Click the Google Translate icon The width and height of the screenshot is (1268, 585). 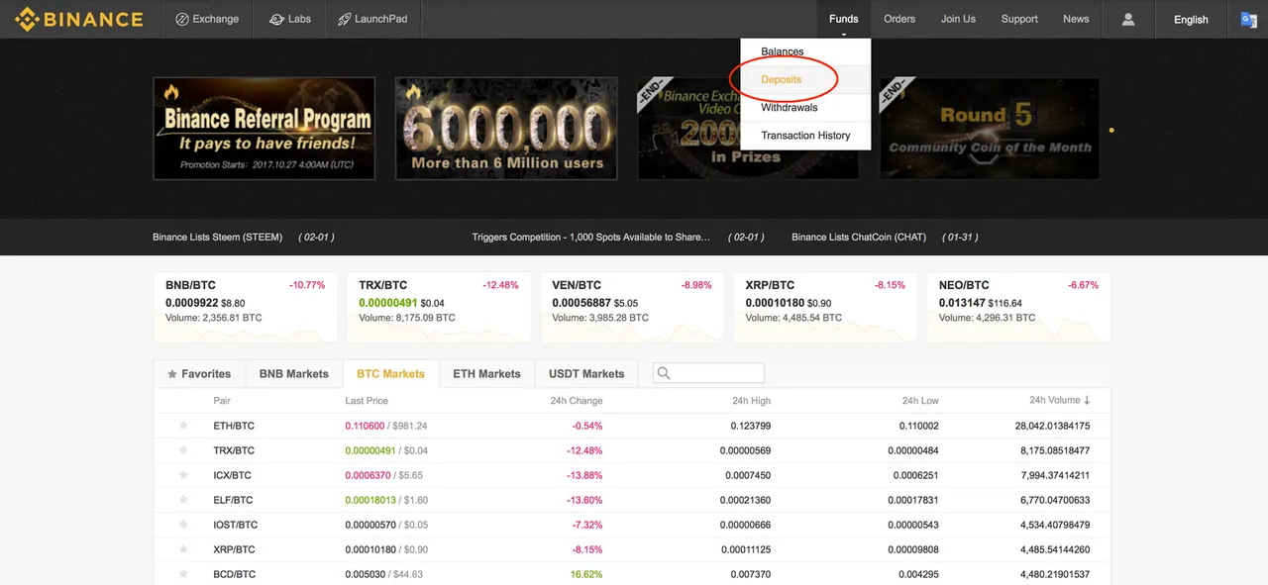[1249, 19]
